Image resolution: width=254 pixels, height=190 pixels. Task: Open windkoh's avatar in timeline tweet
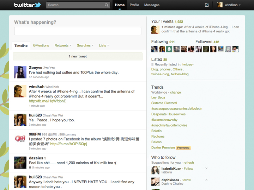20,91
